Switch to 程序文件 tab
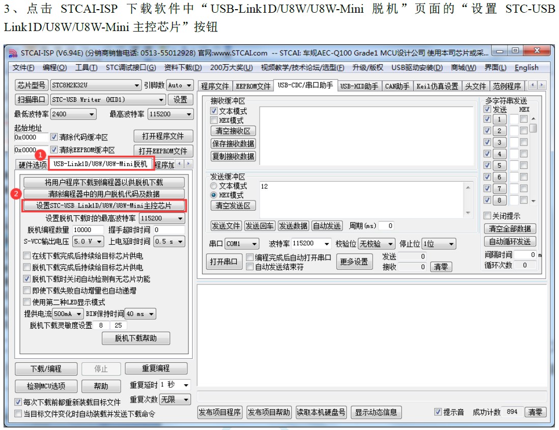The width and height of the screenshot is (559, 430). [x=215, y=86]
